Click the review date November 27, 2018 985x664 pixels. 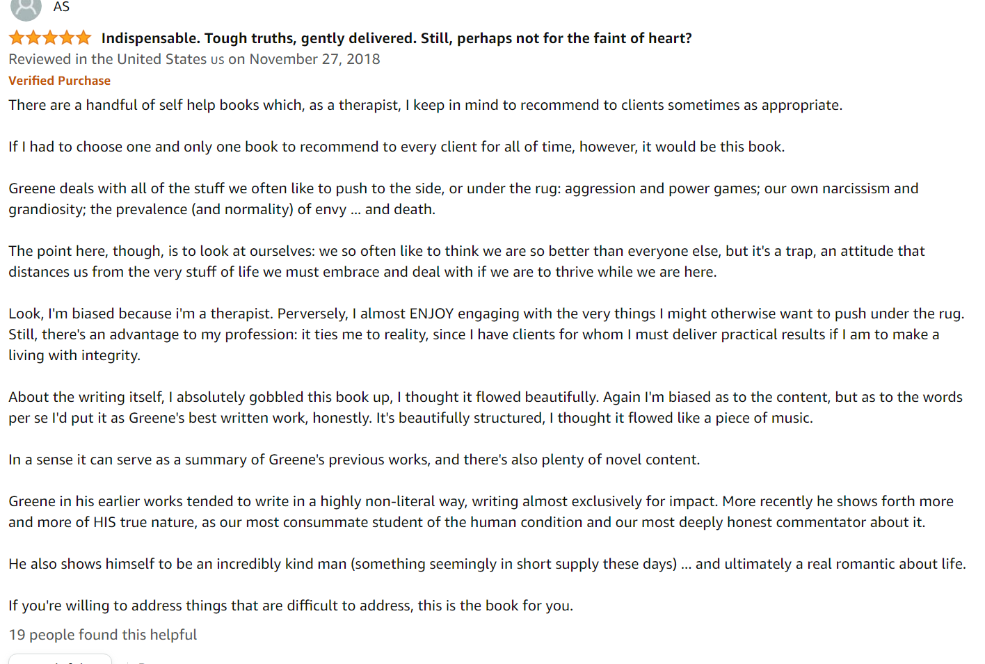click(314, 59)
